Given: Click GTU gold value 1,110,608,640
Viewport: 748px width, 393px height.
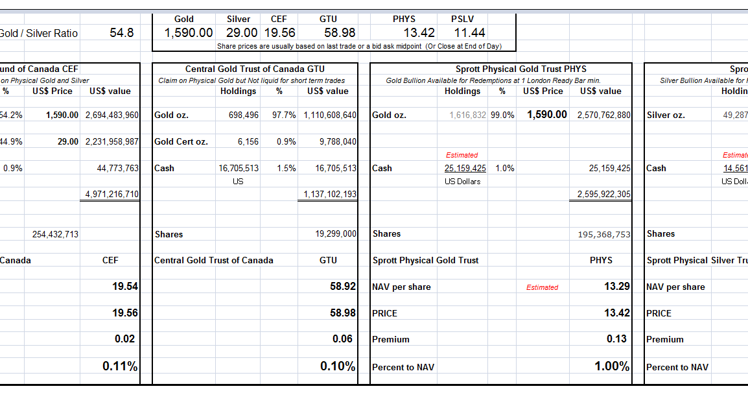Looking at the screenshot, I should click(x=330, y=115).
